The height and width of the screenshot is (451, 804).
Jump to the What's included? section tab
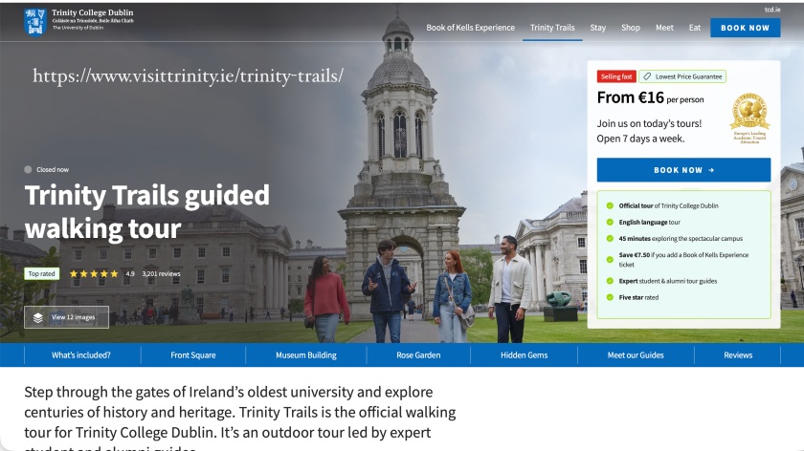pos(81,355)
